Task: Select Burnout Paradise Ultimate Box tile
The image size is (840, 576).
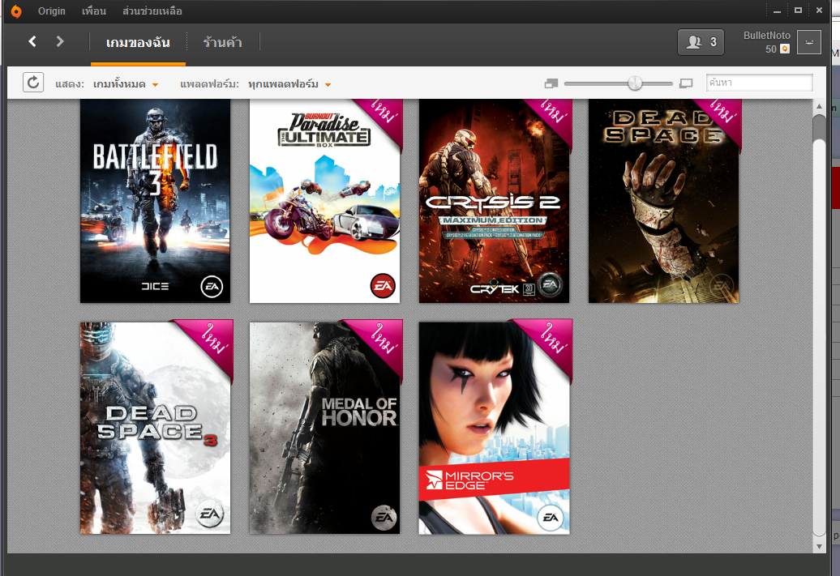Action: click(x=324, y=201)
